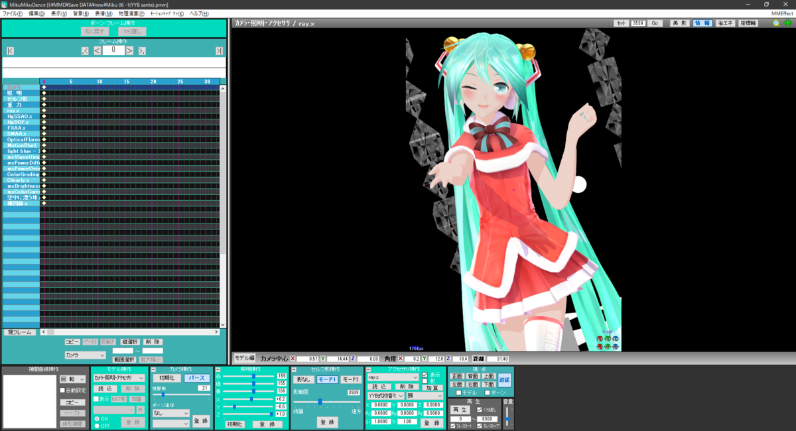Click the keyframe diamond on the ray.x row
This screenshot has height=431, width=796.
tap(44, 110)
